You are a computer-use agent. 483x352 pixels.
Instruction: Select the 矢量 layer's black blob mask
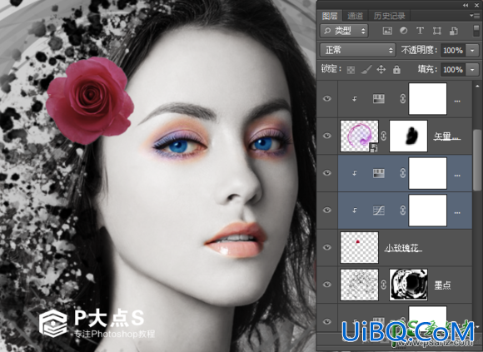point(408,136)
